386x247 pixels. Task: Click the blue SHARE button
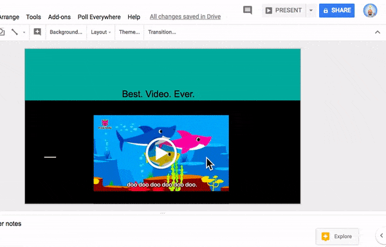(x=336, y=10)
